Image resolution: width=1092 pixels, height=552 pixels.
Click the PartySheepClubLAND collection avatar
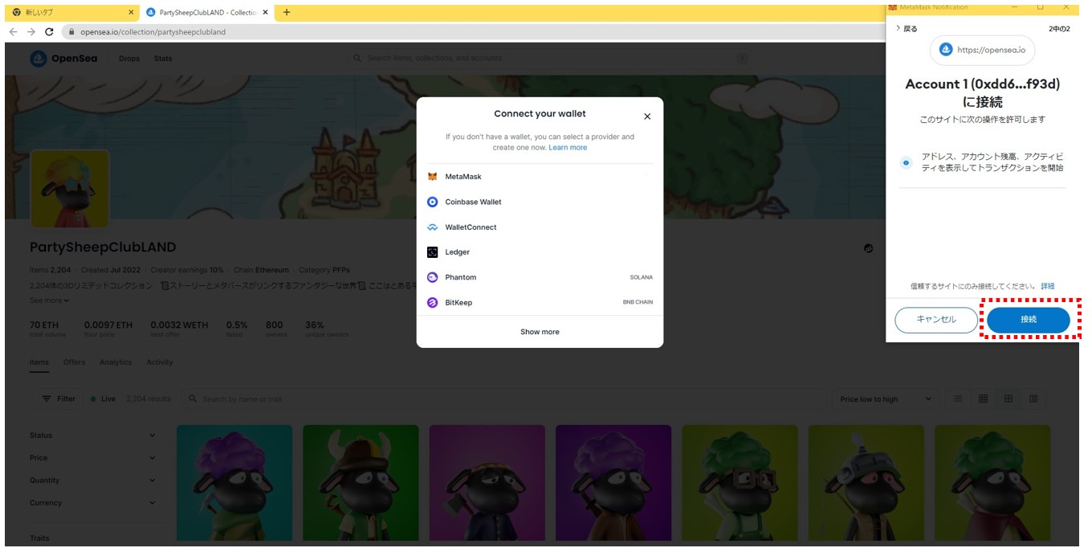click(x=70, y=188)
